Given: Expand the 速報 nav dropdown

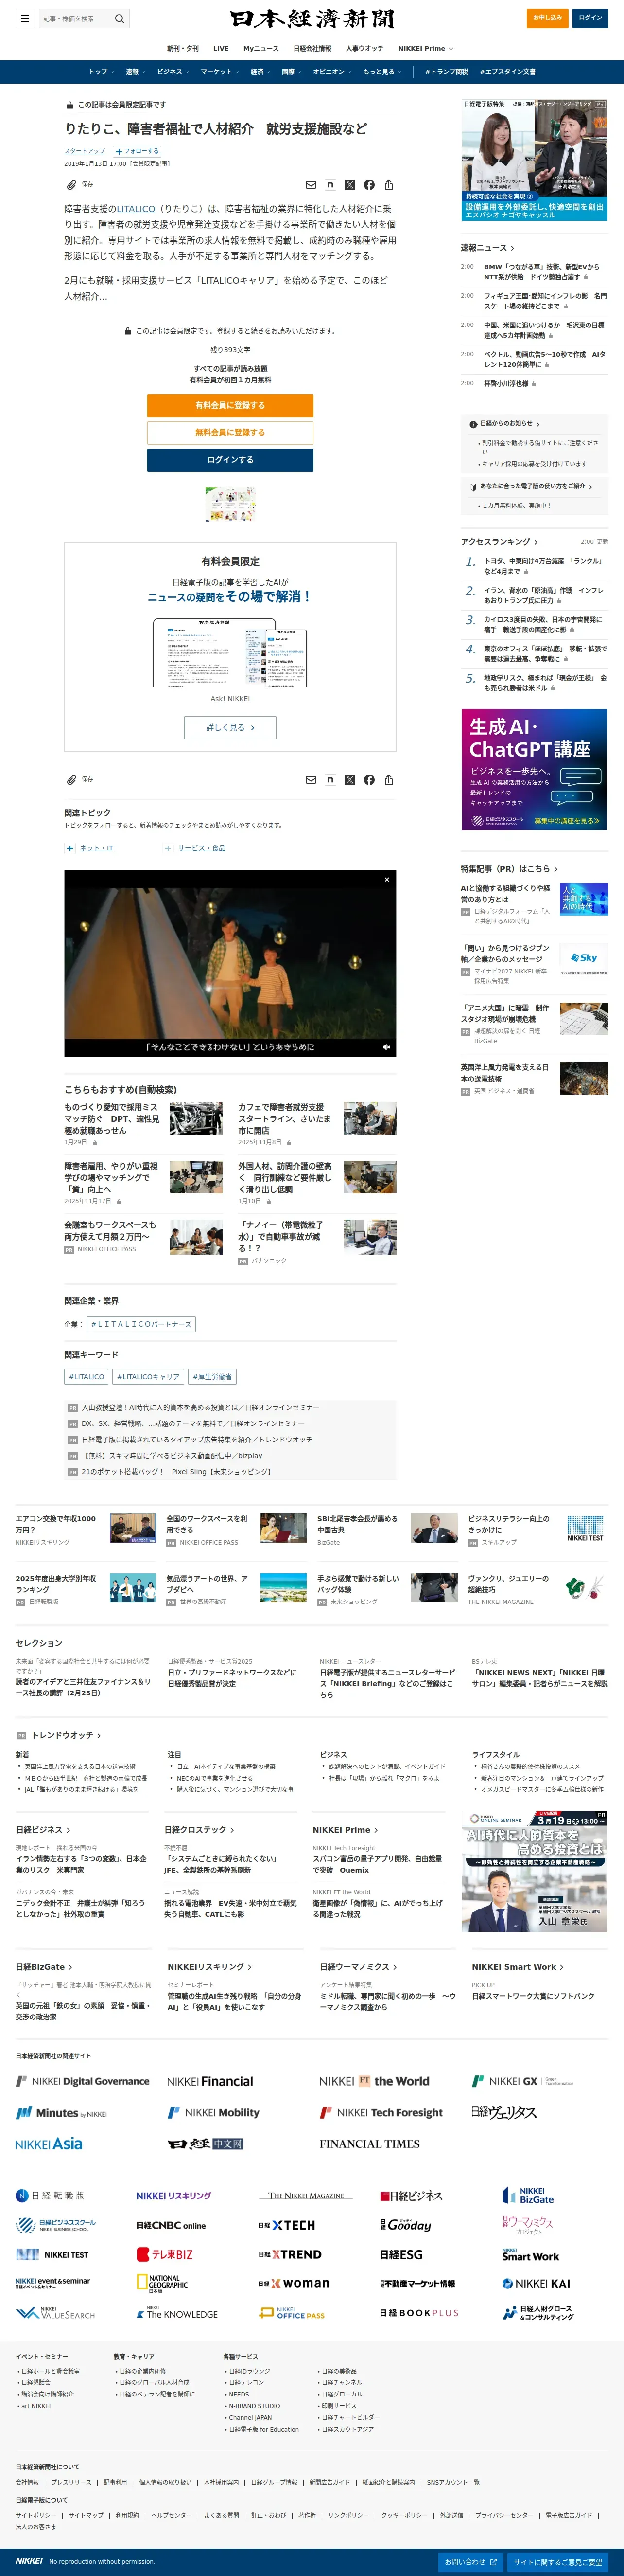Looking at the screenshot, I should coord(135,72).
